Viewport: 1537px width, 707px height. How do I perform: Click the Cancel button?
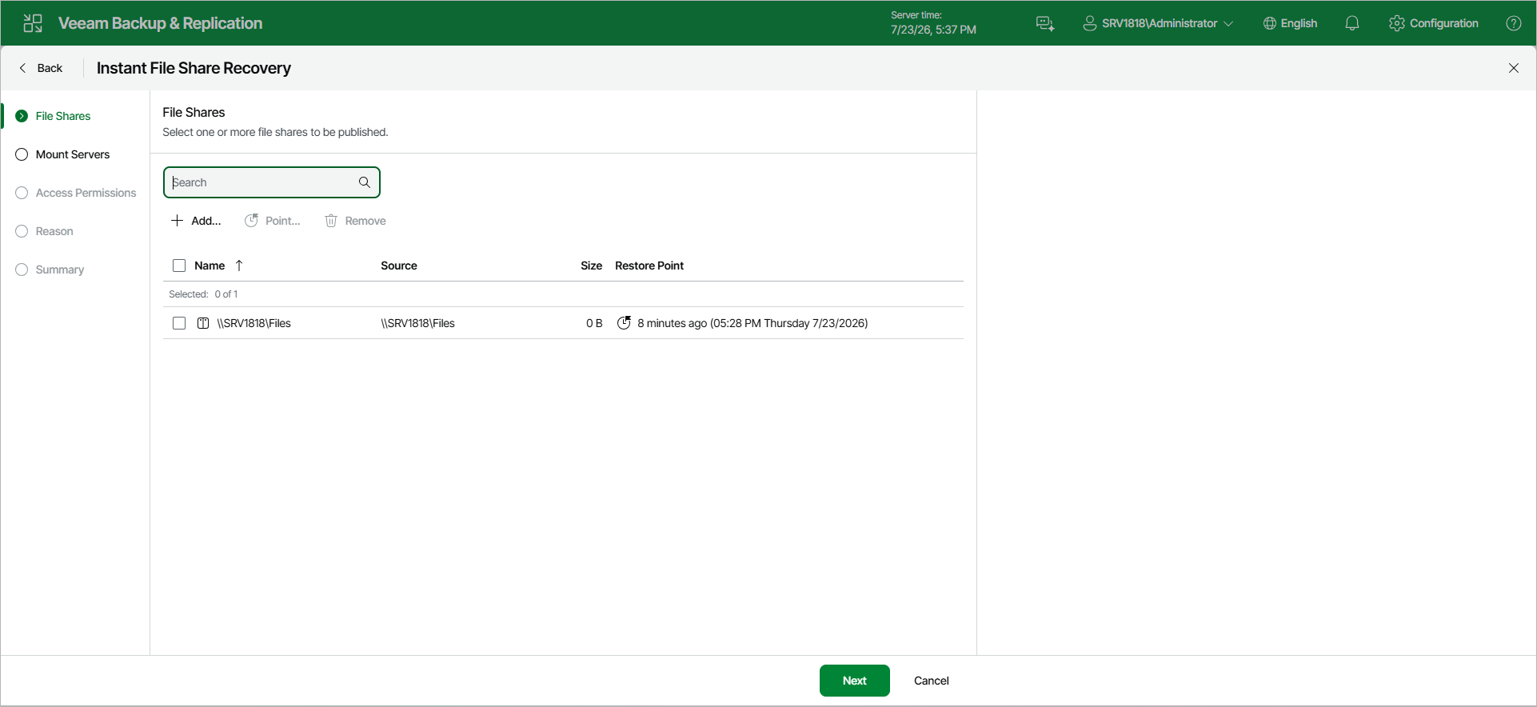pos(931,681)
